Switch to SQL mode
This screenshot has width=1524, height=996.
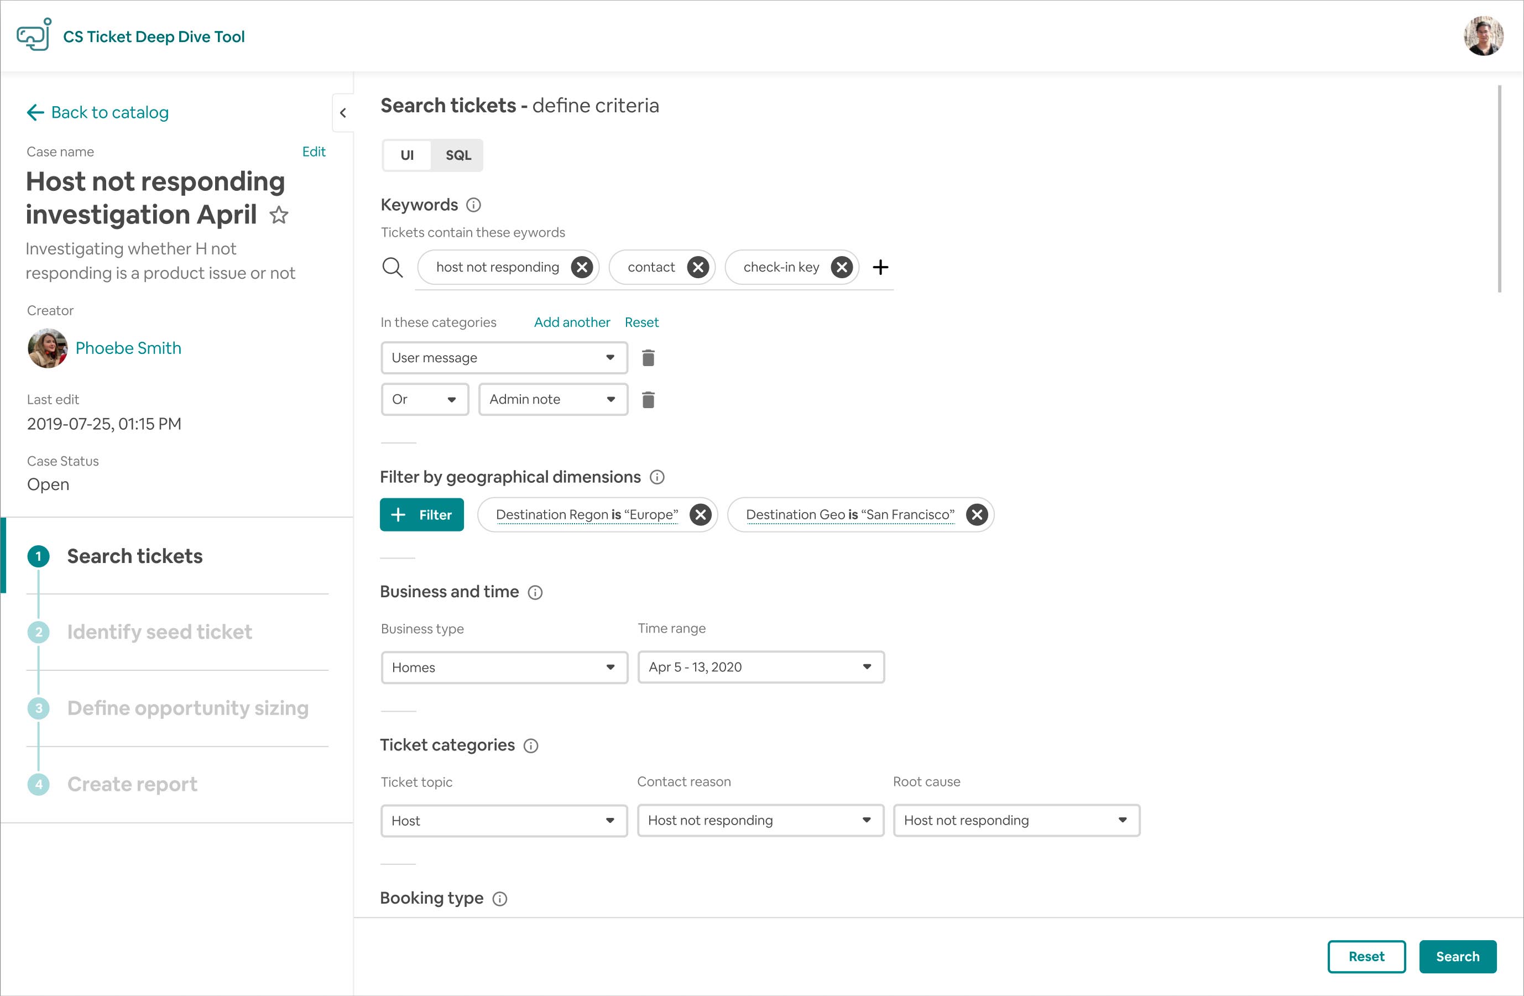click(x=458, y=155)
